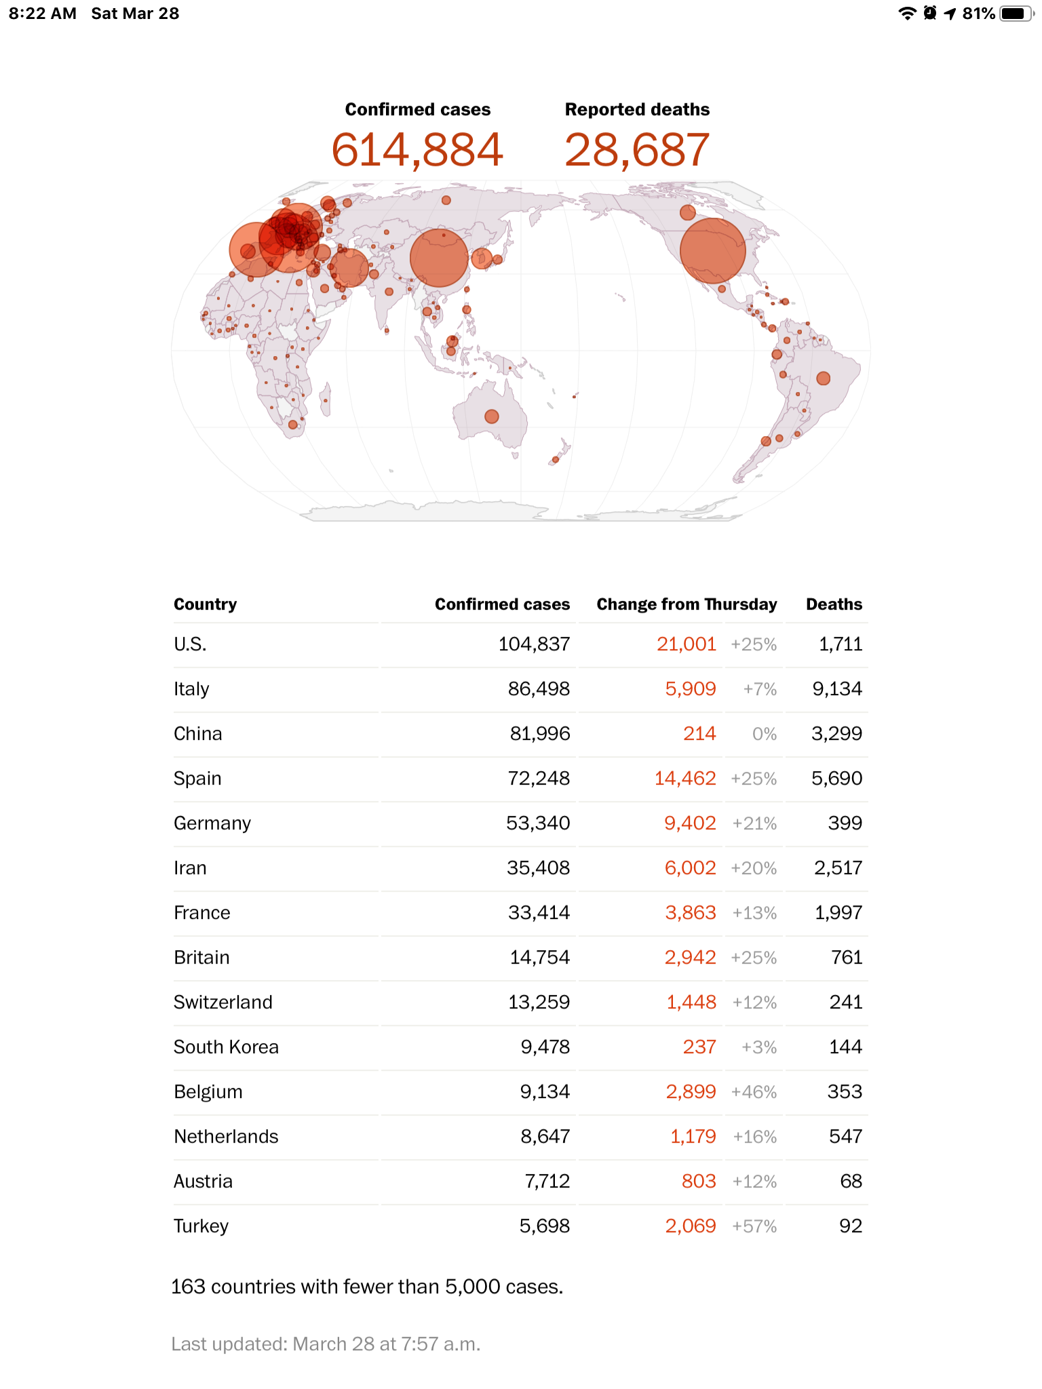Sort by the Deaths column header
Image resolution: width=1042 pixels, height=1389 pixels.
[x=834, y=604]
